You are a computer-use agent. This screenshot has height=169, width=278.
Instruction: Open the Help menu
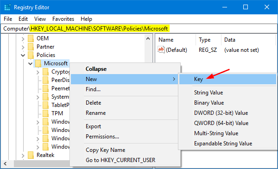click(86, 19)
